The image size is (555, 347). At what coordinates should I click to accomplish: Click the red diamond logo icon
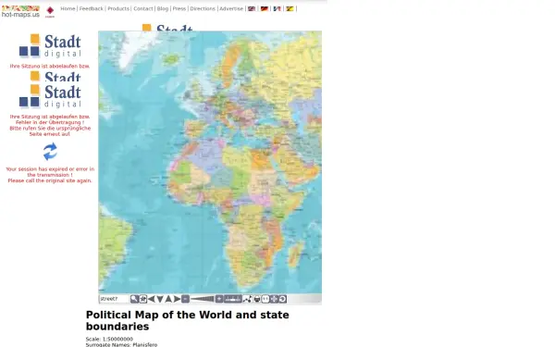coord(50,12)
